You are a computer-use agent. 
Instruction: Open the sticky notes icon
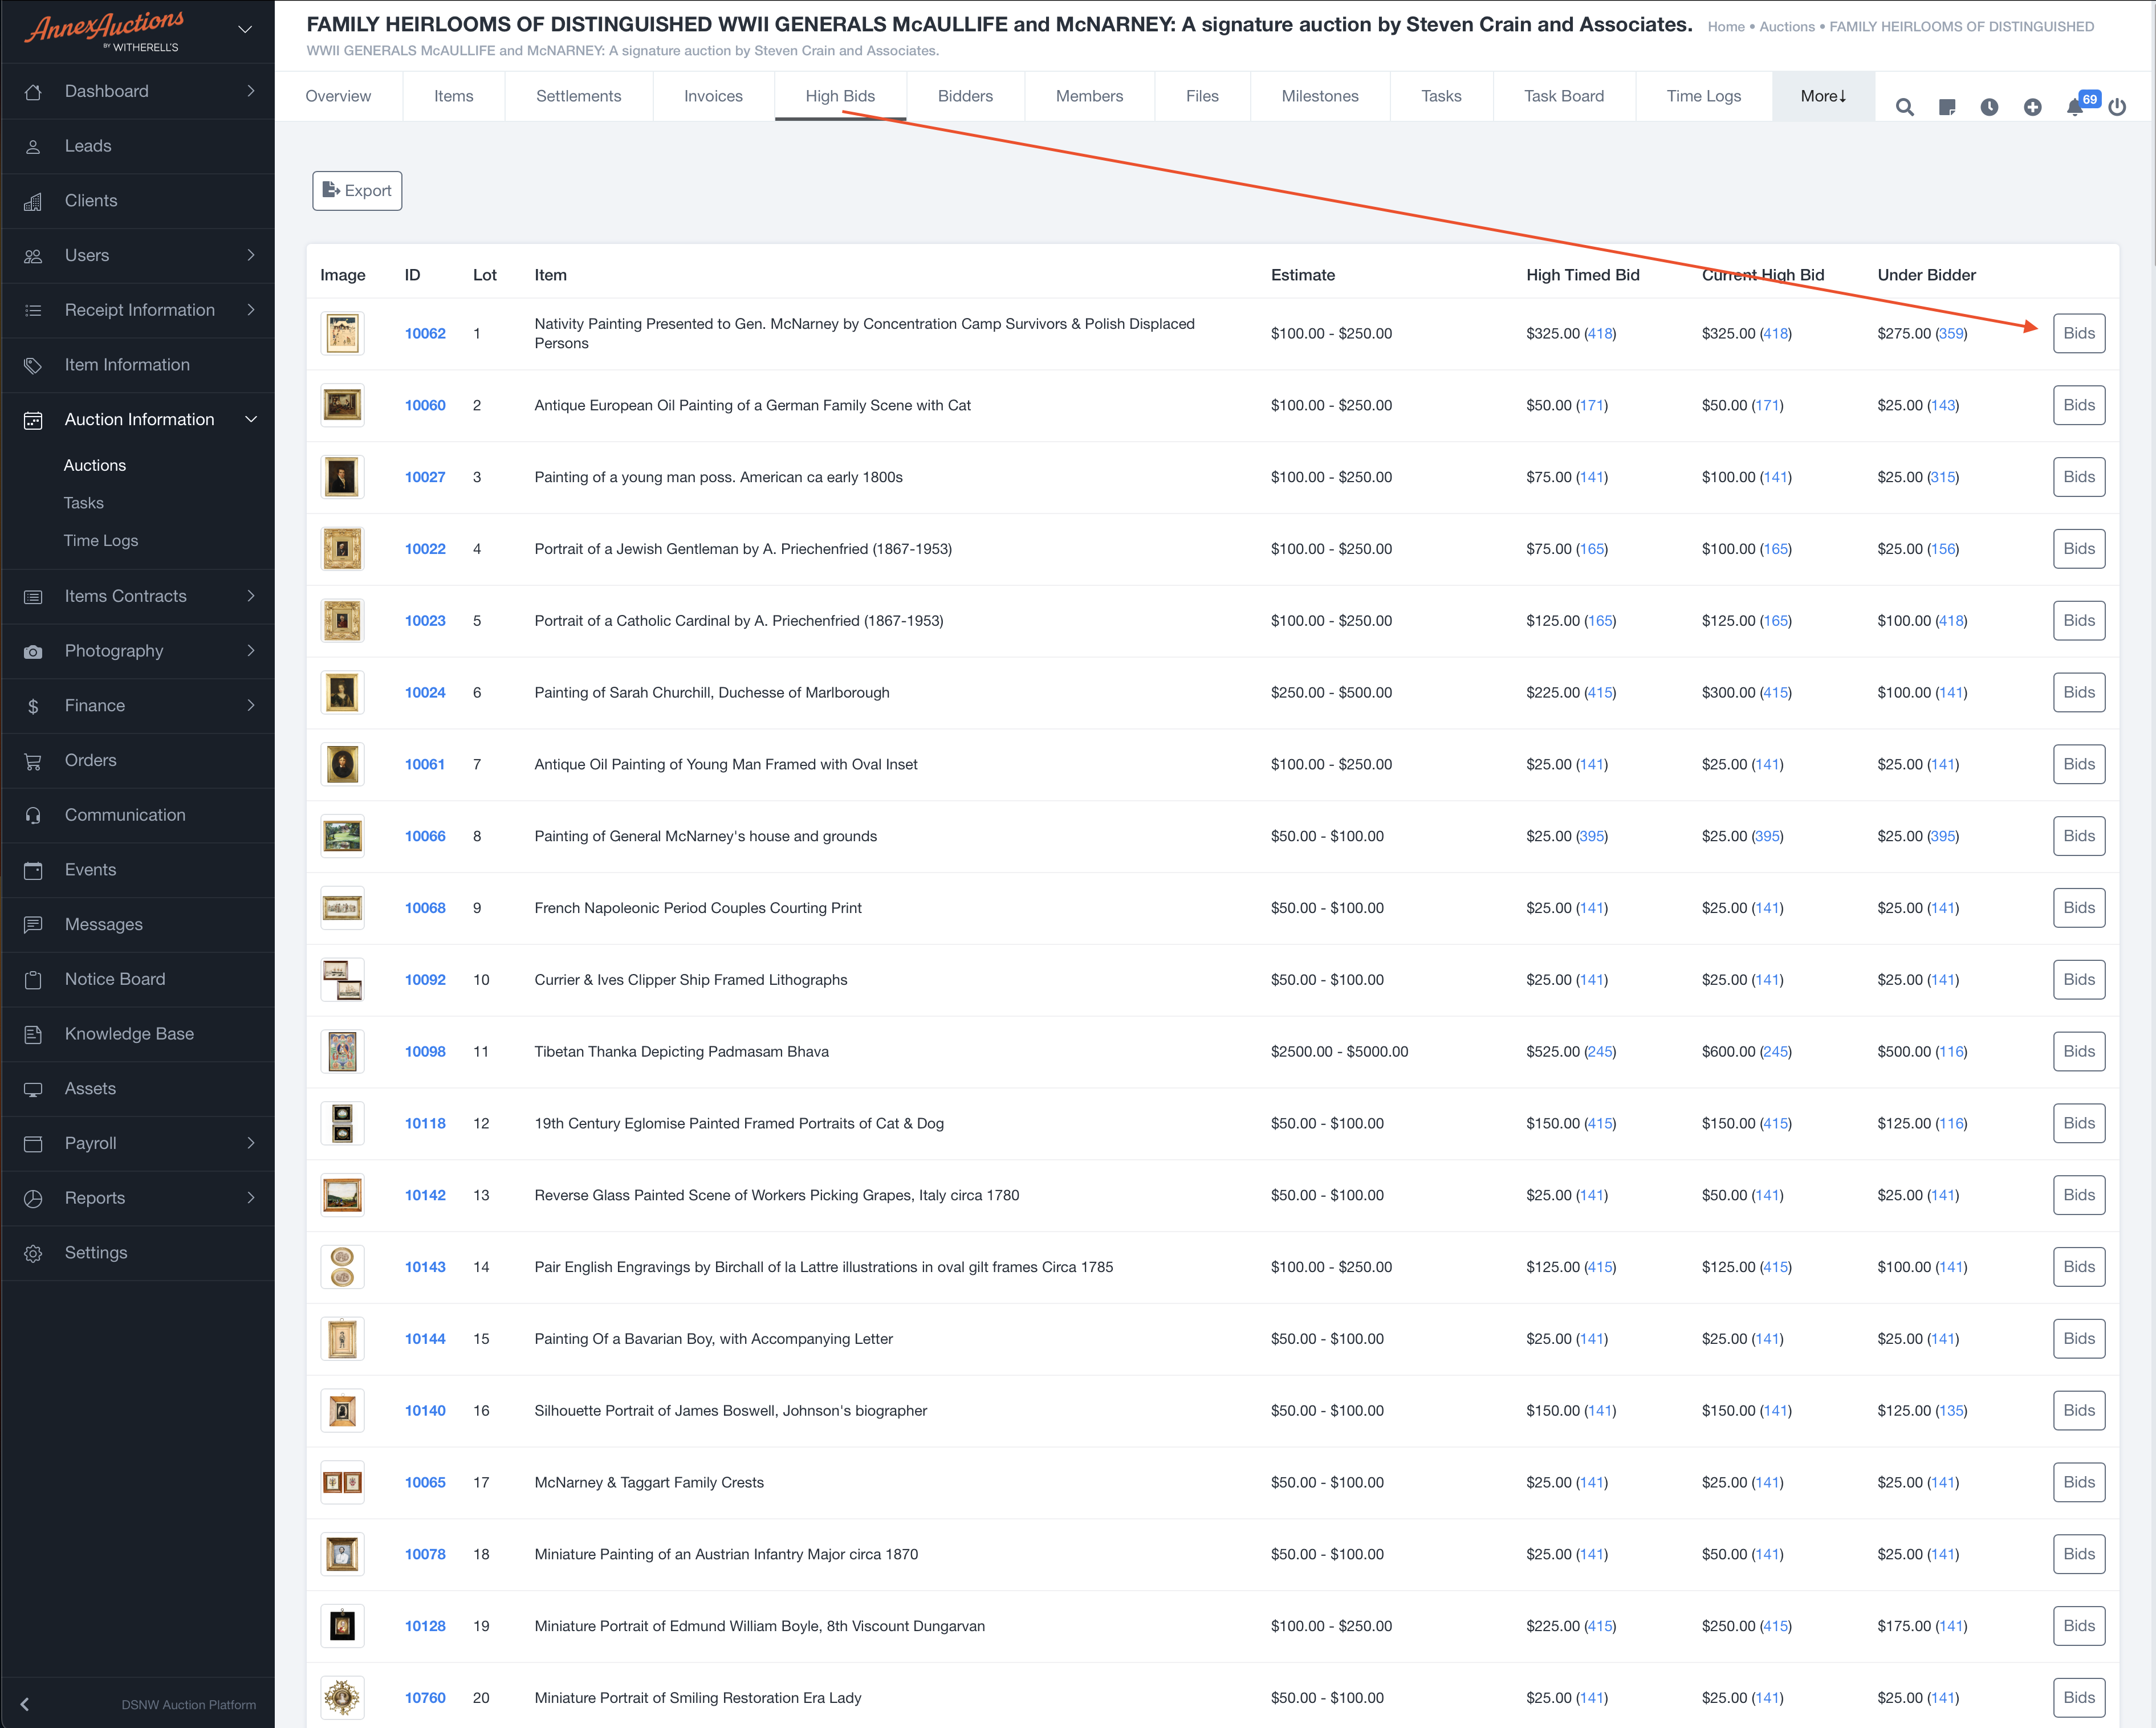1946,107
